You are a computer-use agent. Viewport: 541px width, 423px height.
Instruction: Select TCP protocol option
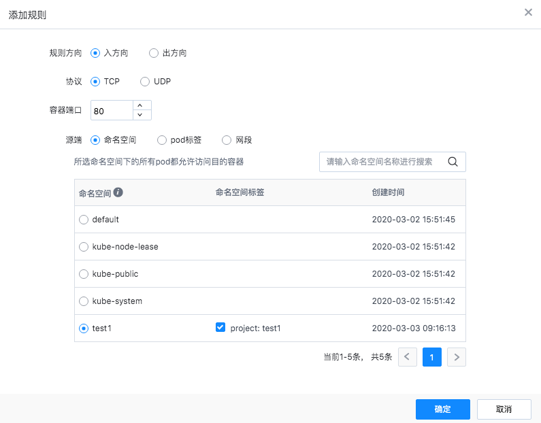tap(95, 82)
